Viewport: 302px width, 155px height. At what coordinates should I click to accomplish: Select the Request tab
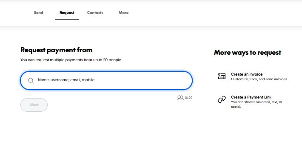pyautogui.click(x=67, y=13)
